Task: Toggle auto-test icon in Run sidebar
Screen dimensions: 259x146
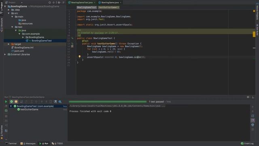Action: pos(6,111)
